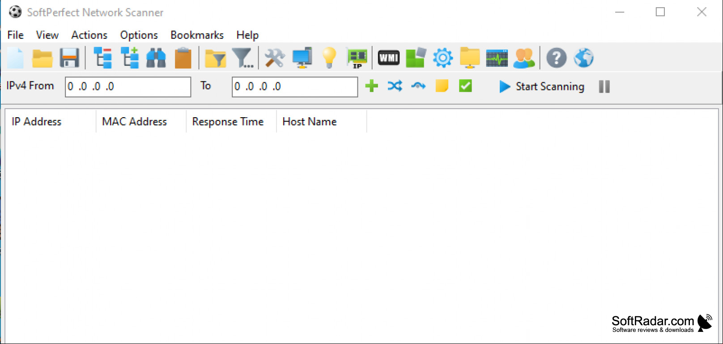Click the network card IP icon
723x344 pixels.
pyautogui.click(x=357, y=59)
